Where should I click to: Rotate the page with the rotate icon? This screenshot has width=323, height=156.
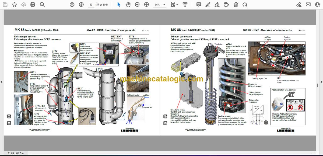coord(245,5)
